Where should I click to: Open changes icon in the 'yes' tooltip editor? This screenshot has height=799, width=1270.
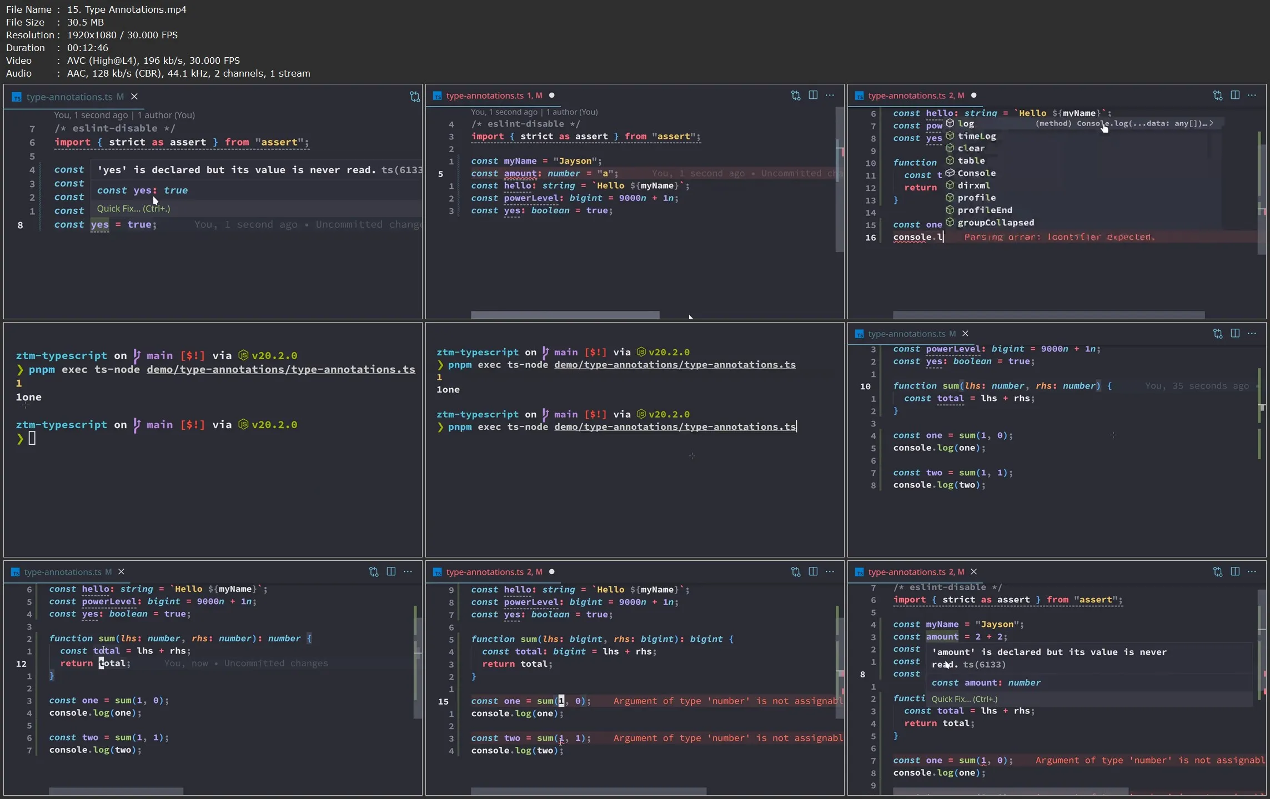(x=414, y=97)
